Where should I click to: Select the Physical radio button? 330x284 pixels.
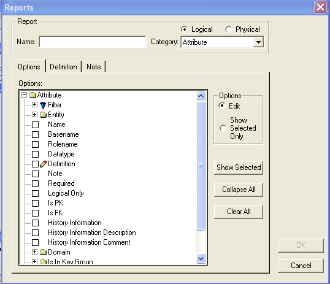[x=229, y=29]
